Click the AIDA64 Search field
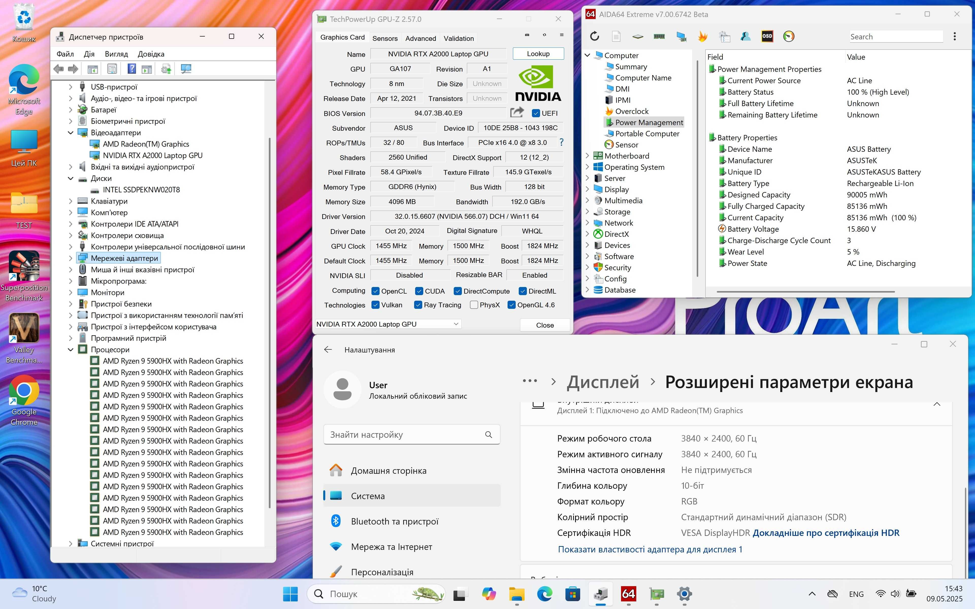Image resolution: width=975 pixels, height=609 pixels. [x=896, y=37]
